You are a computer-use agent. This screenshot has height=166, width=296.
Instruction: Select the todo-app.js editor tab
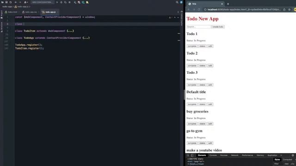(50, 12)
